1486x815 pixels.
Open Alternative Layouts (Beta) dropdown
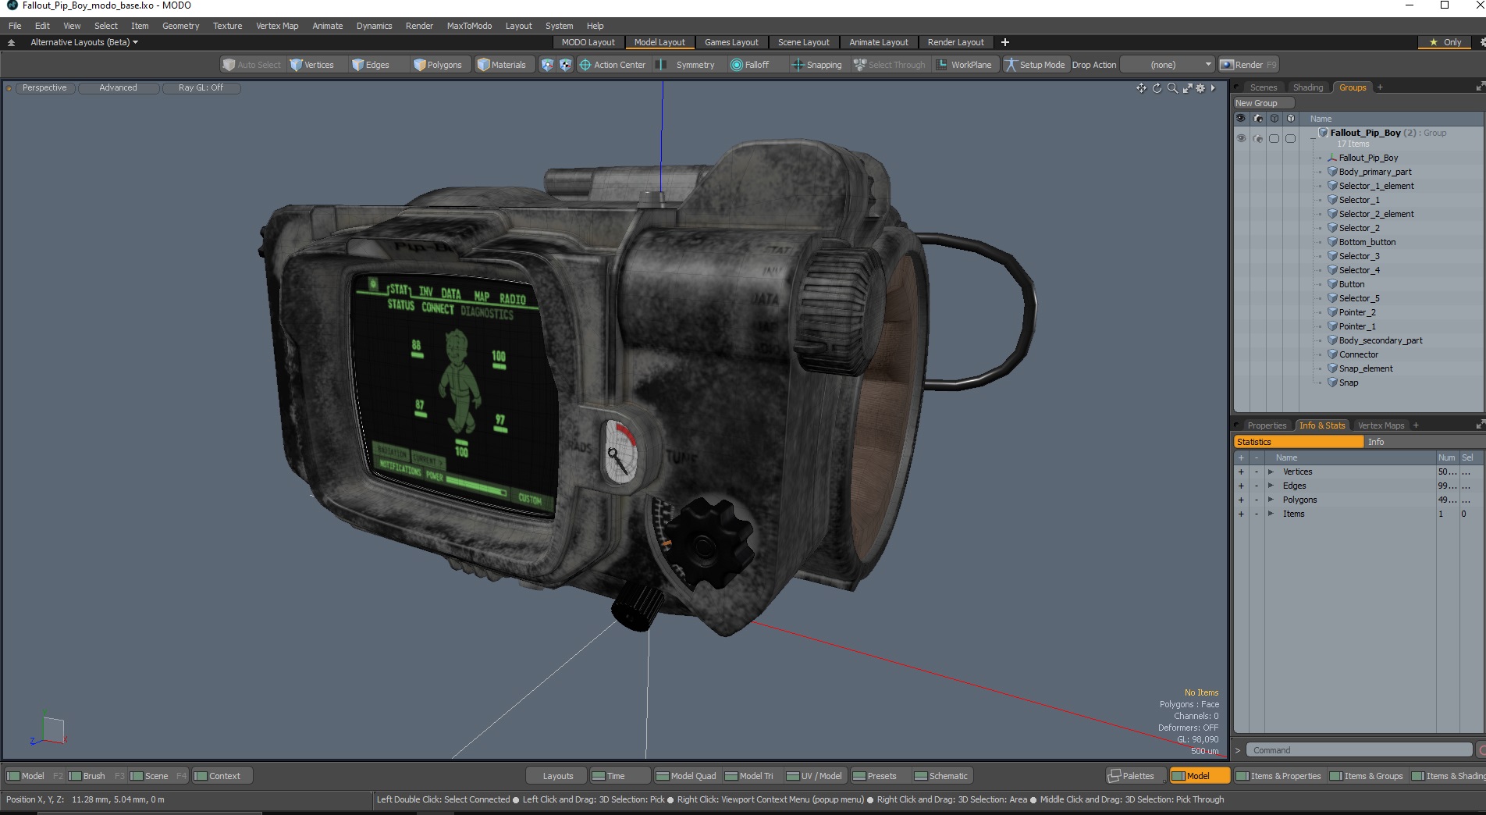point(84,42)
